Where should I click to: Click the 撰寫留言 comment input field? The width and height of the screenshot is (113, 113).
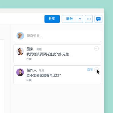[57, 36]
